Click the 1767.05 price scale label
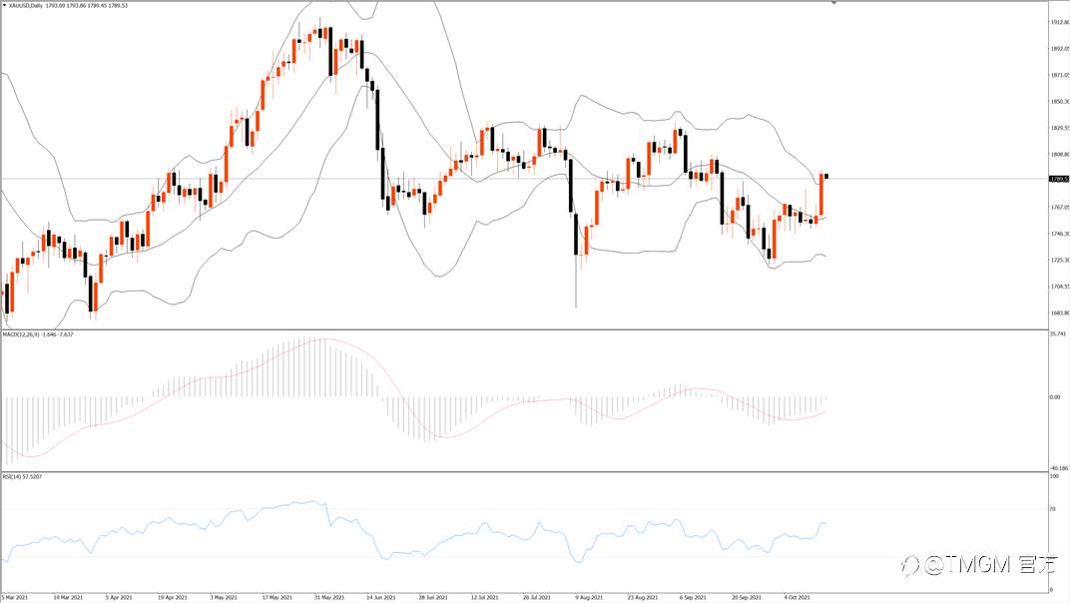Viewport: 1070px width, 603px height. tap(1060, 207)
